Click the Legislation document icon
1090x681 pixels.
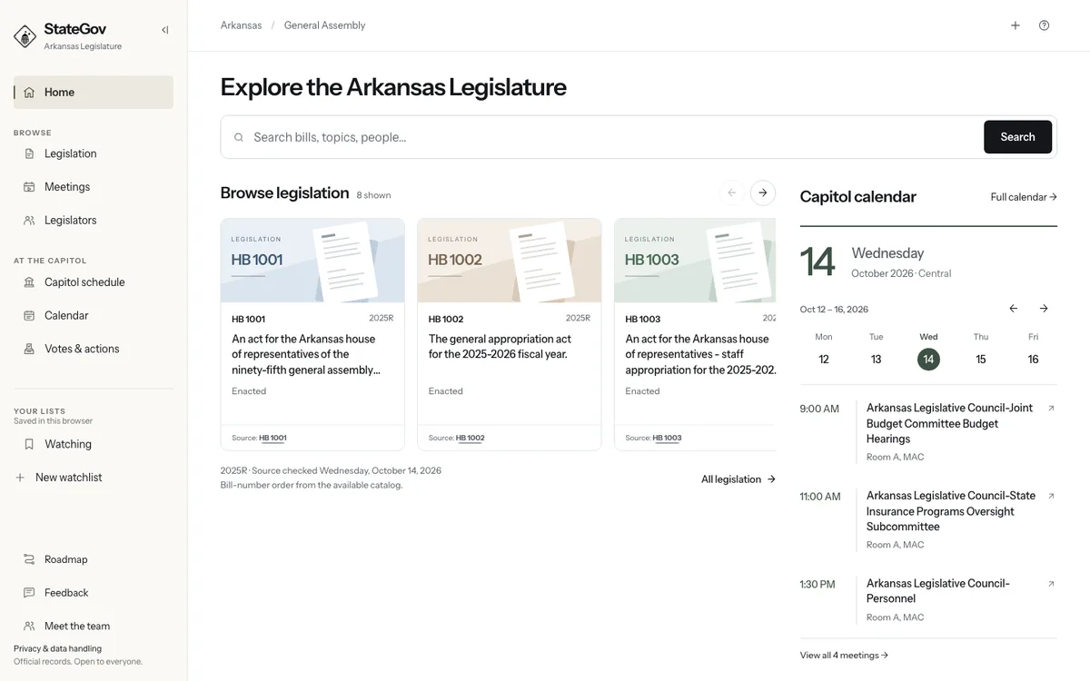29,153
